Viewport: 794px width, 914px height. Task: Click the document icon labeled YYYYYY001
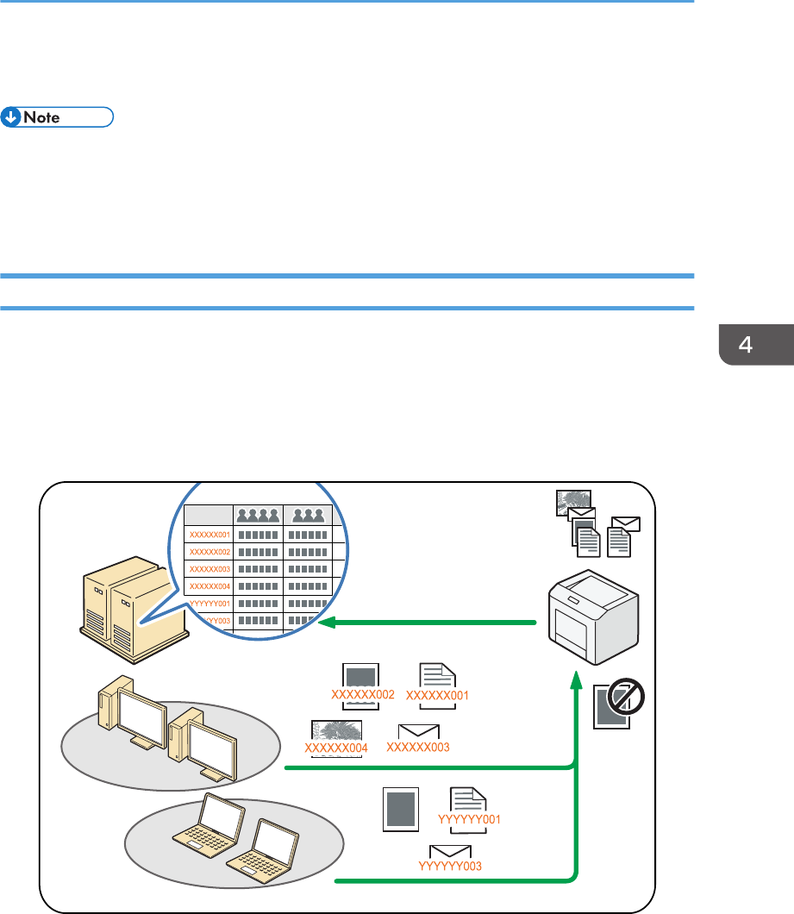(x=468, y=810)
